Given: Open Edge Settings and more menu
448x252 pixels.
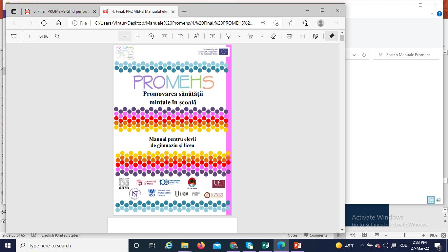Looking at the screenshot, I should tap(336, 23).
